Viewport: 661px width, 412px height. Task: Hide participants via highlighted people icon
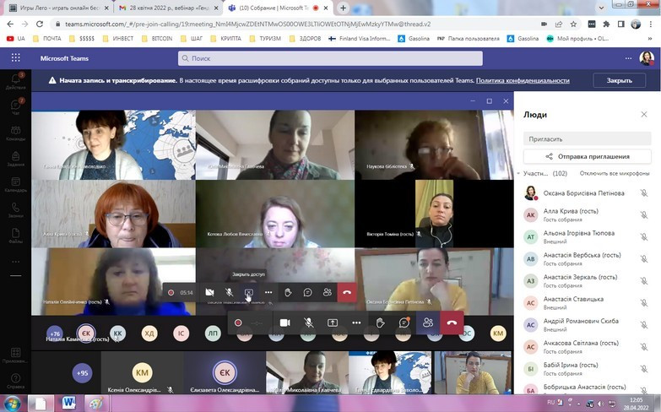(428, 323)
